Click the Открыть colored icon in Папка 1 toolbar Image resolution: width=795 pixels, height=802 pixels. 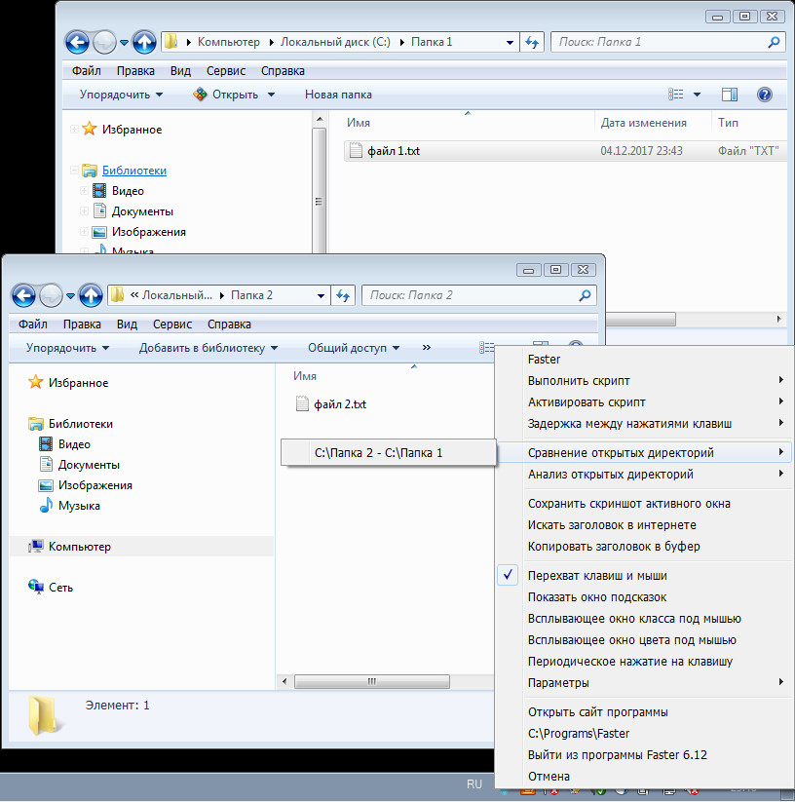200,95
